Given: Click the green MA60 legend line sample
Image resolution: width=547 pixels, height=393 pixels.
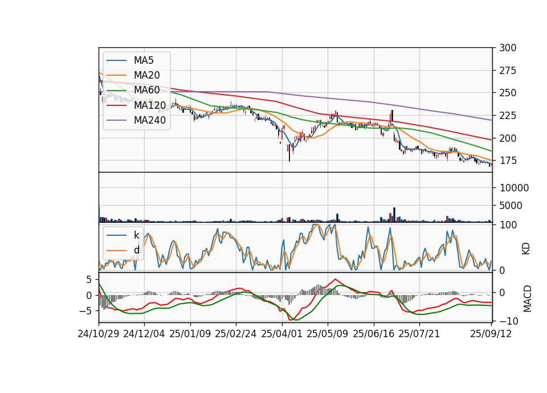Looking at the screenshot, I should 116,90.
